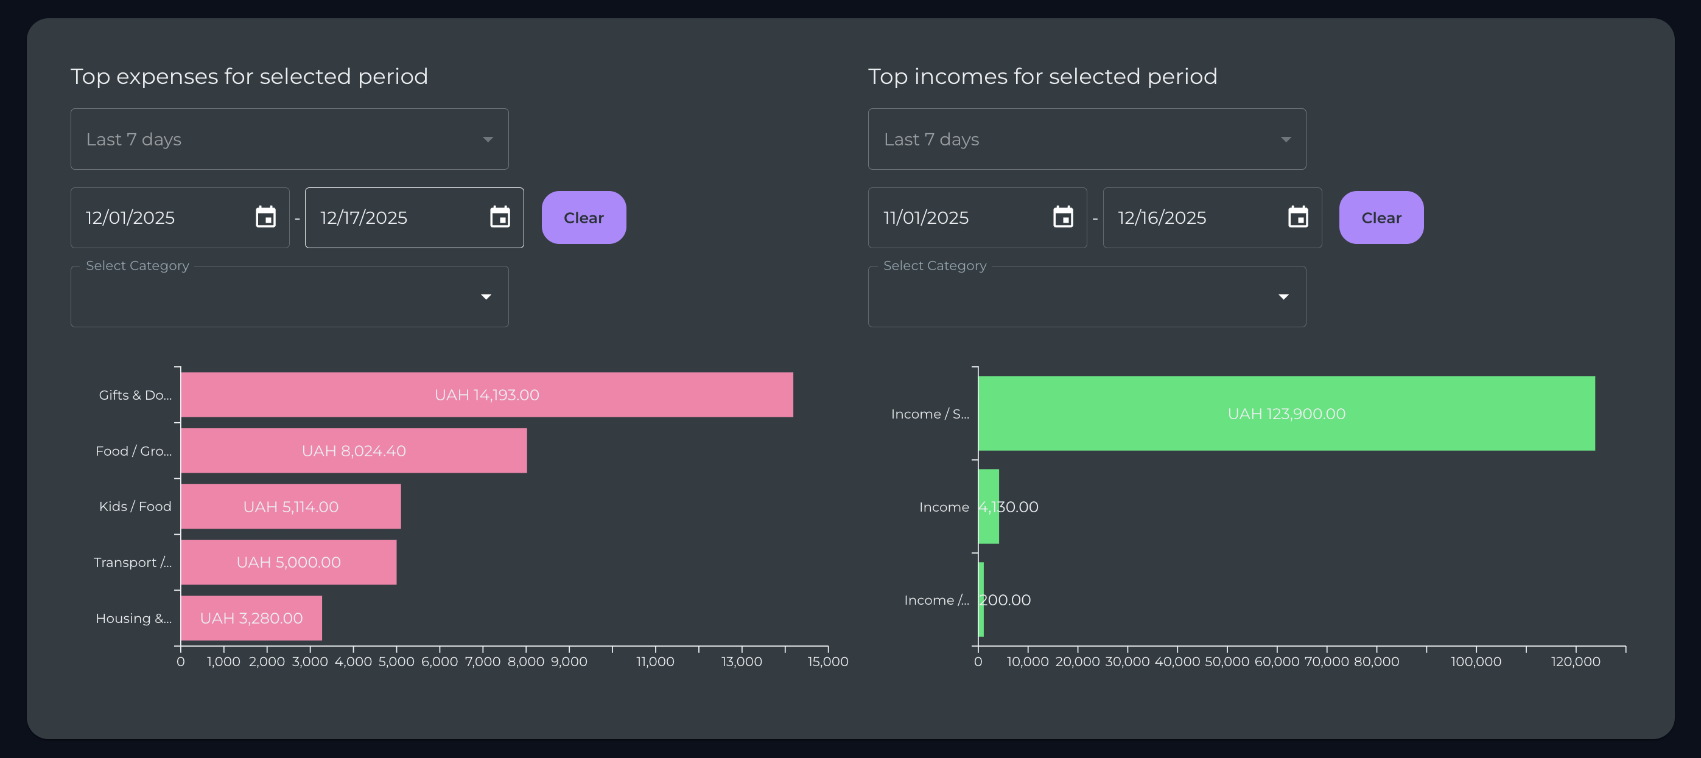Click the Housing expense bar UAH 3,280
1701x758 pixels.
coord(250,618)
